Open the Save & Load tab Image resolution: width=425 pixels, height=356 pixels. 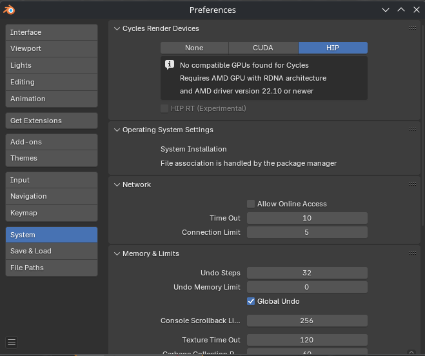pos(52,251)
